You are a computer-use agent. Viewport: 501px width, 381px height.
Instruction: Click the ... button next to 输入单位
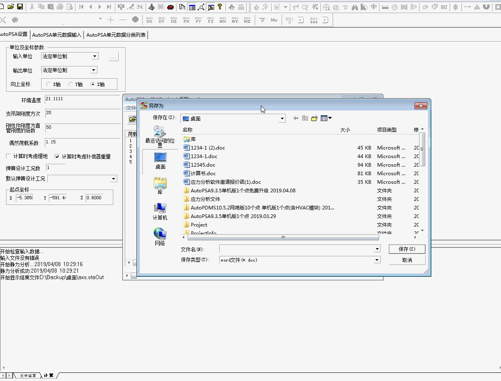114,57
